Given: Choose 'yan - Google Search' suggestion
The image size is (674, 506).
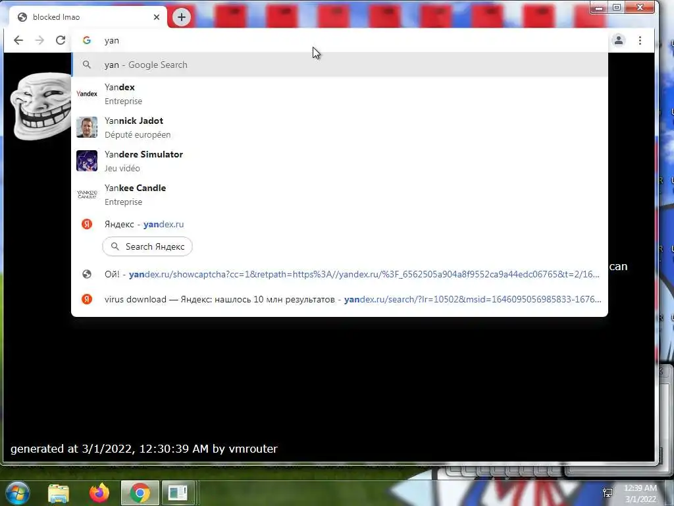Looking at the screenshot, I should point(340,65).
